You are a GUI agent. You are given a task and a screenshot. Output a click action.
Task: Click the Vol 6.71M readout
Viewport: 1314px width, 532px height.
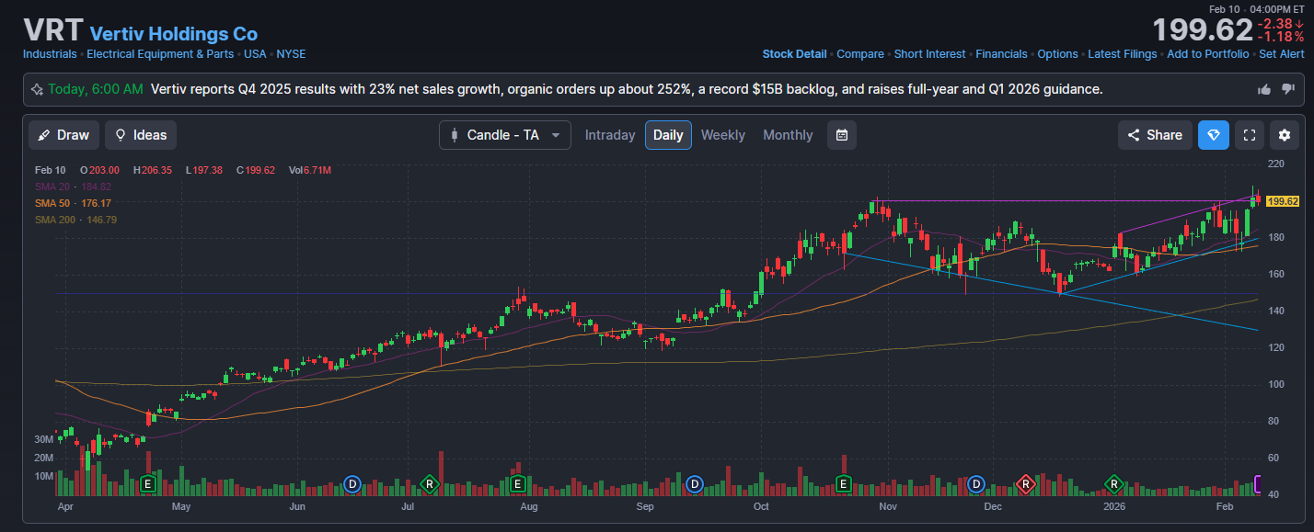click(x=310, y=170)
